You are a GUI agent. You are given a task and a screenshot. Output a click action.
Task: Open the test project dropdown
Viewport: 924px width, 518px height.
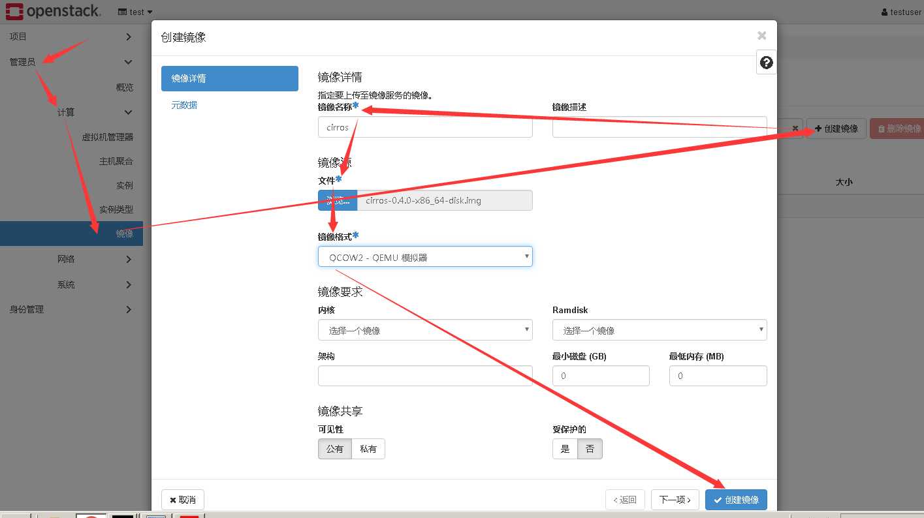tap(136, 12)
